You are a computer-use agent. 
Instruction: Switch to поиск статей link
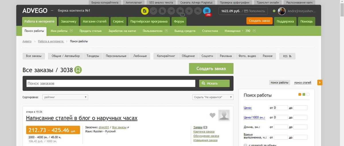click(303, 83)
